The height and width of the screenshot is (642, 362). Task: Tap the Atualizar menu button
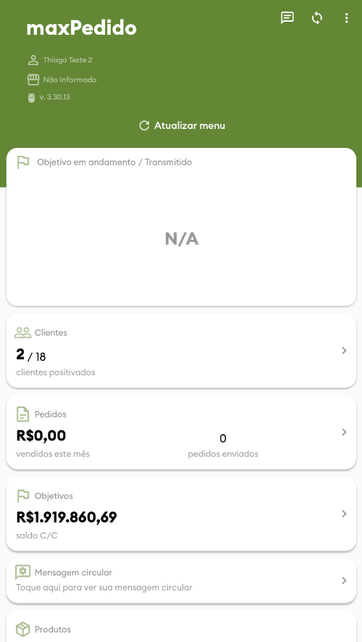pos(182,125)
